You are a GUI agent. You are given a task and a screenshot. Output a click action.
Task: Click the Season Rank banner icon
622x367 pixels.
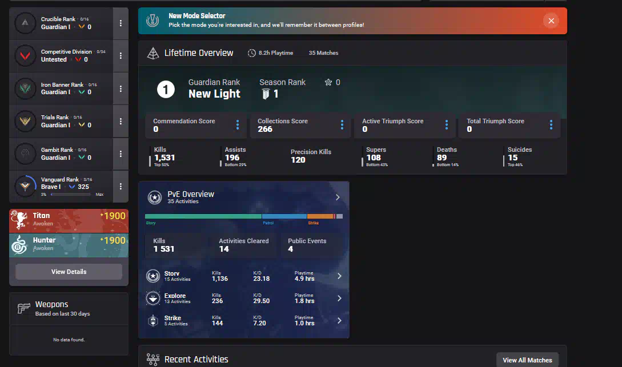click(x=266, y=94)
